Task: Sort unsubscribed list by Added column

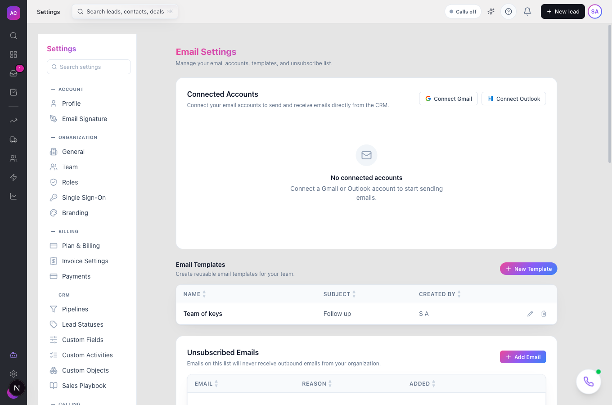Action: (423, 384)
